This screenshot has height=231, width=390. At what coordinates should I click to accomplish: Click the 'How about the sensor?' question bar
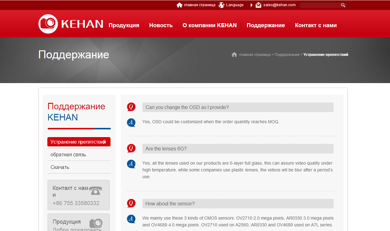(238, 204)
